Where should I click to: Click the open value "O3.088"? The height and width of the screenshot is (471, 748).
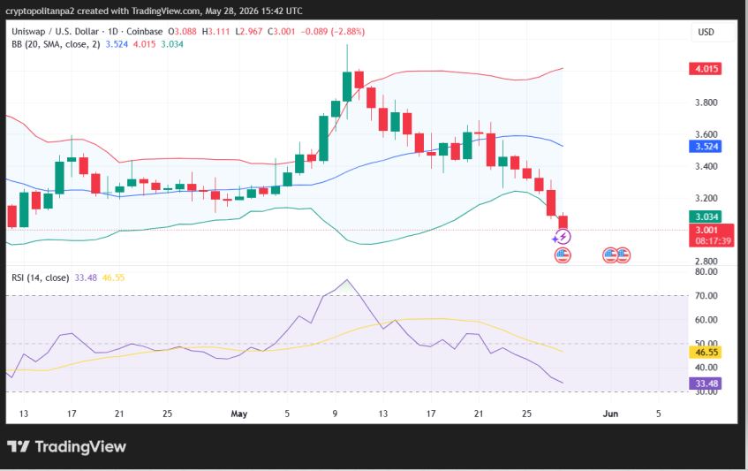coord(182,32)
